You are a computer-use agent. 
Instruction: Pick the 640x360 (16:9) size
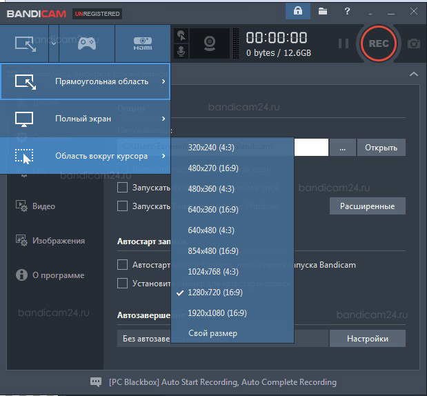click(x=232, y=210)
